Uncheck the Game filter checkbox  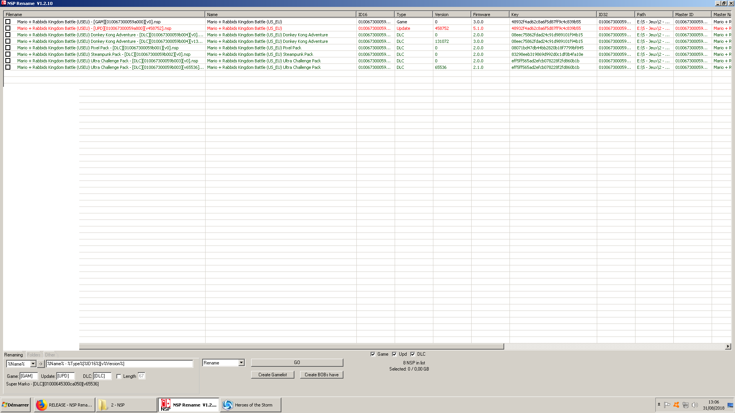click(x=373, y=354)
